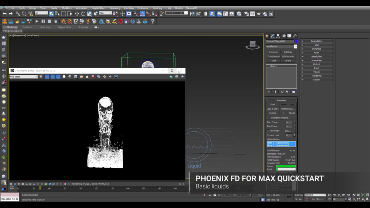Click the Load & Start button
This screenshot has width=370, height=208.
coord(273,109)
